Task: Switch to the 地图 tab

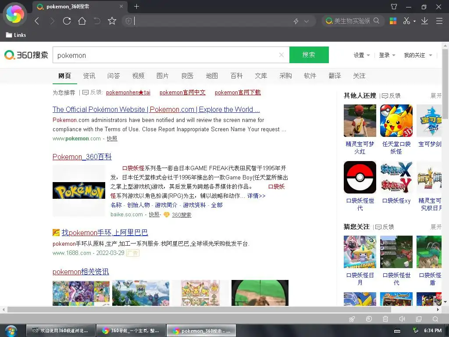Action: [x=212, y=75]
